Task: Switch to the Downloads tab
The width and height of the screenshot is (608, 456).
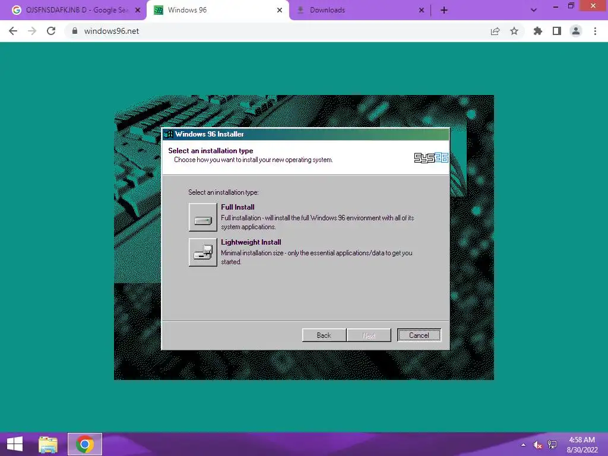Action: coord(360,10)
